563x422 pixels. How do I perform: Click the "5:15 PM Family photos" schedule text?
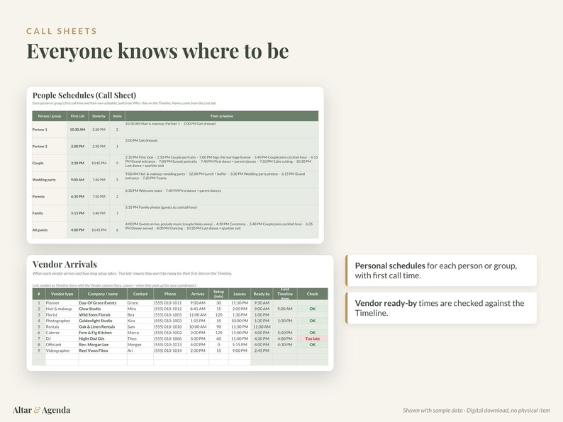point(161,207)
